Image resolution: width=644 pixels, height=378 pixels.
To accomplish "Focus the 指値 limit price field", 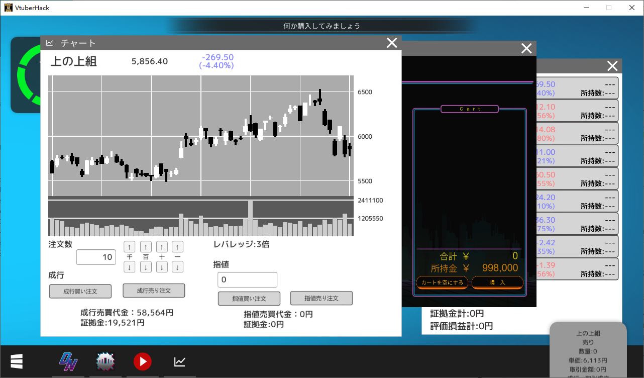I will click(247, 279).
